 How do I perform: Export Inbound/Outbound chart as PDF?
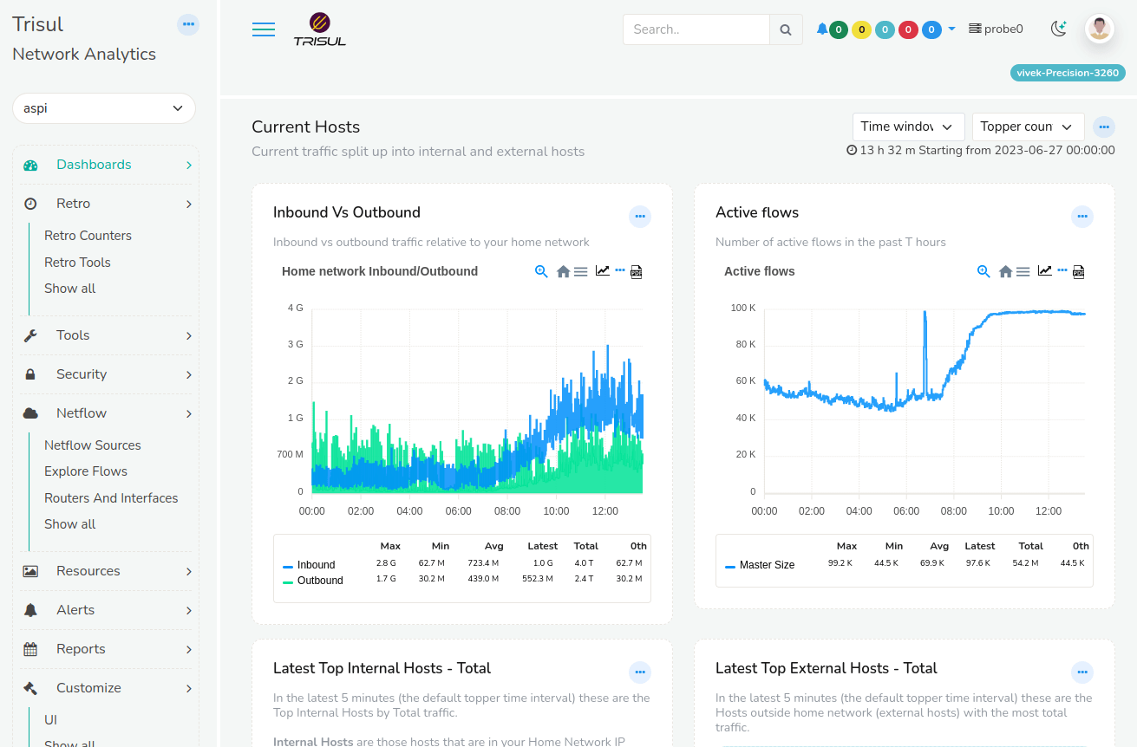tap(636, 271)
